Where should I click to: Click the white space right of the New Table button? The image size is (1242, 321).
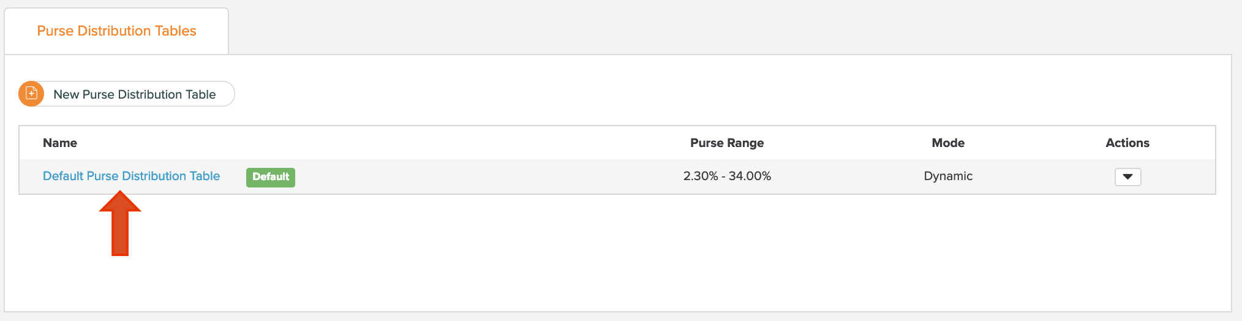coord(723,94)
